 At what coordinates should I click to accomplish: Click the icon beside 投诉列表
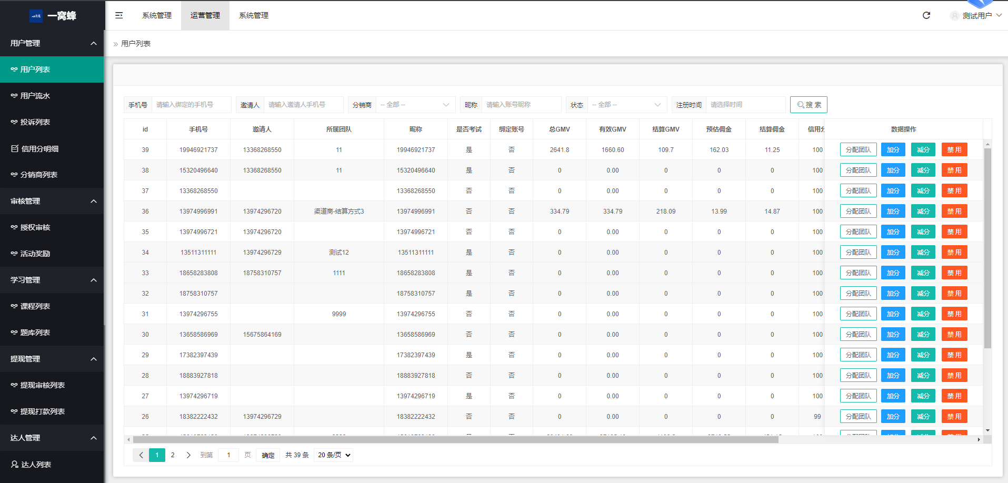14,122
